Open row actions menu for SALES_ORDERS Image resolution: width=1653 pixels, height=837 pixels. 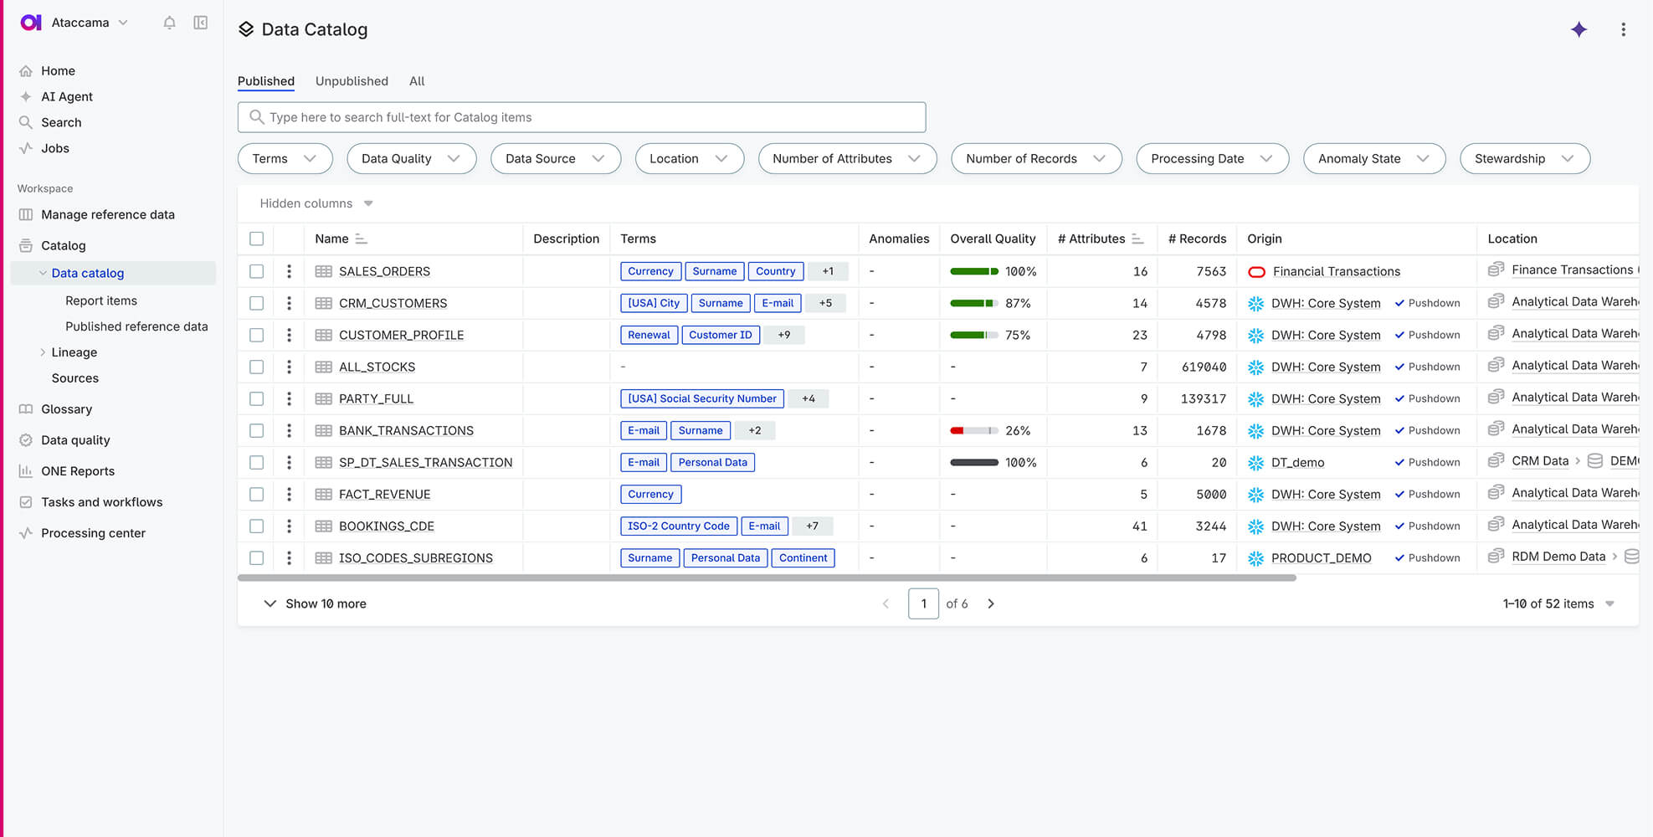(x=289, y=271)
